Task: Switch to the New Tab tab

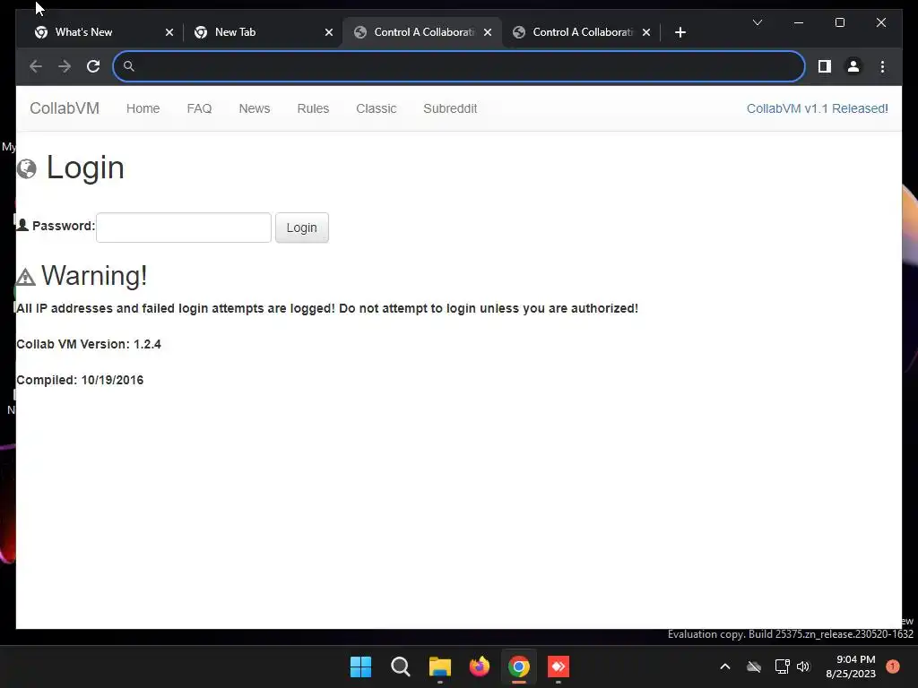Action: 263,32
